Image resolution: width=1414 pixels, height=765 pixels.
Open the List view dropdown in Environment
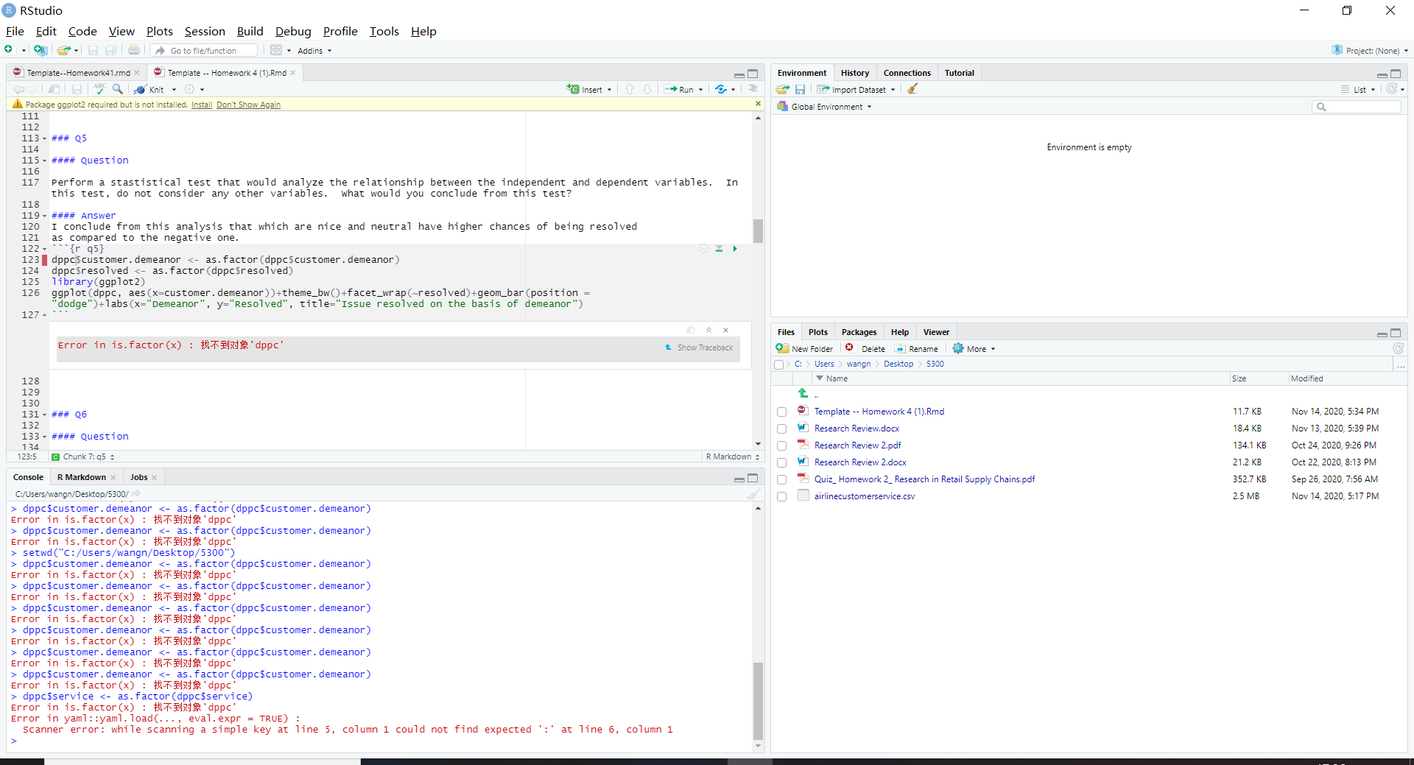tap(1358, 90)
